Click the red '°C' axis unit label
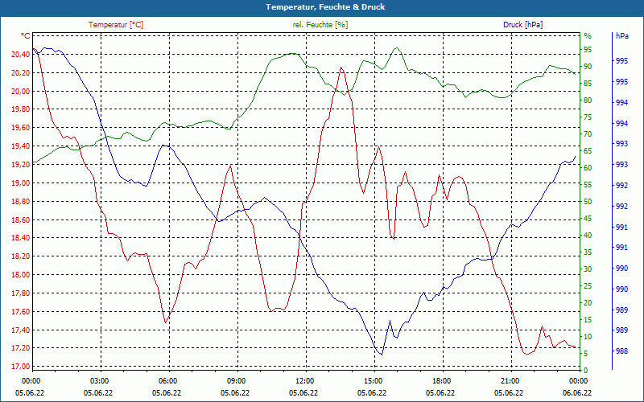This screenshot has height=402, width=644. [x=26, y=36]
